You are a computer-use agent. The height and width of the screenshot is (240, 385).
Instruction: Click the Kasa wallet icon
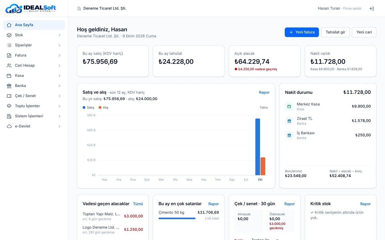[x=9, y=75]
